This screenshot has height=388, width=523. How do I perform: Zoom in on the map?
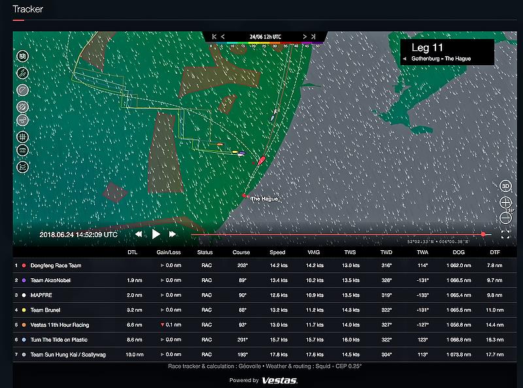505,202
